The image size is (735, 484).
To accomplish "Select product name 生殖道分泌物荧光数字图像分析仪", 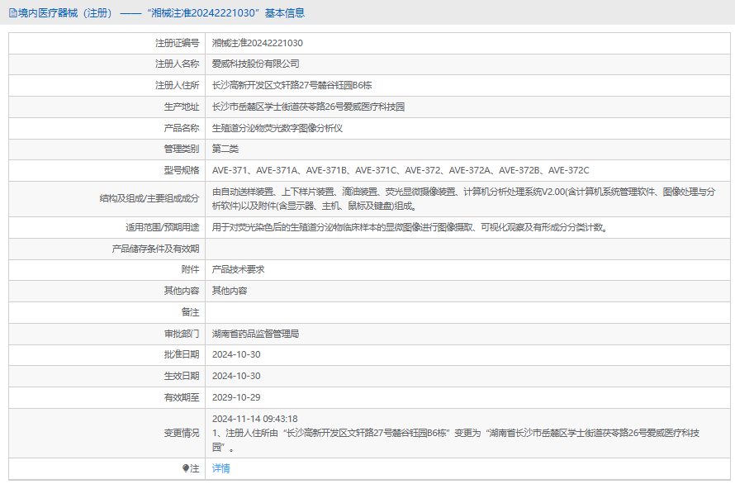I will coord(277,128).
